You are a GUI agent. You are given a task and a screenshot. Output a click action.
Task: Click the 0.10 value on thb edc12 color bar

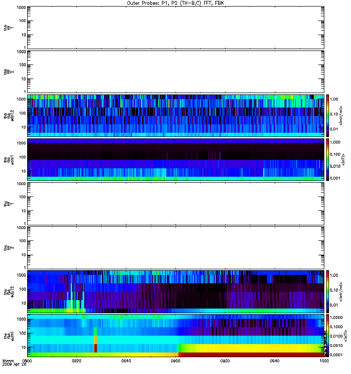(x=334, y=114)
